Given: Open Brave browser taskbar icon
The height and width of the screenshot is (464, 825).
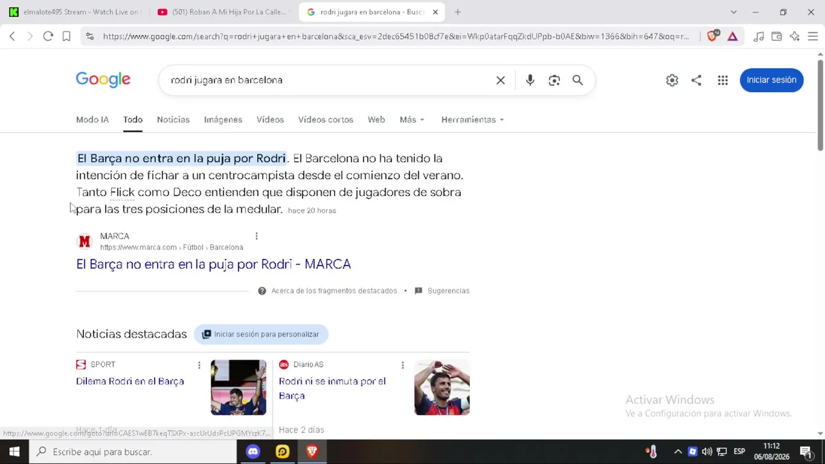Looking at the screenshot, I should coord(312,452).
